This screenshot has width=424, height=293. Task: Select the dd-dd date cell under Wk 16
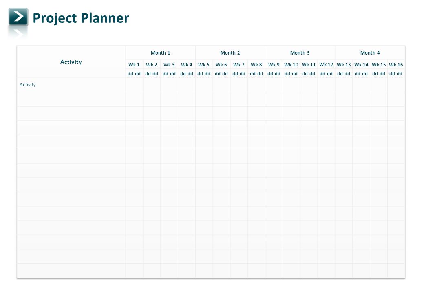click(x=396, y=74)
